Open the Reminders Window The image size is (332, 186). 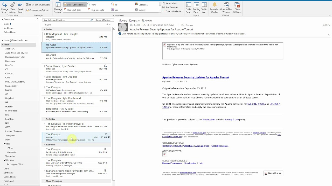(x=215, y=8)
